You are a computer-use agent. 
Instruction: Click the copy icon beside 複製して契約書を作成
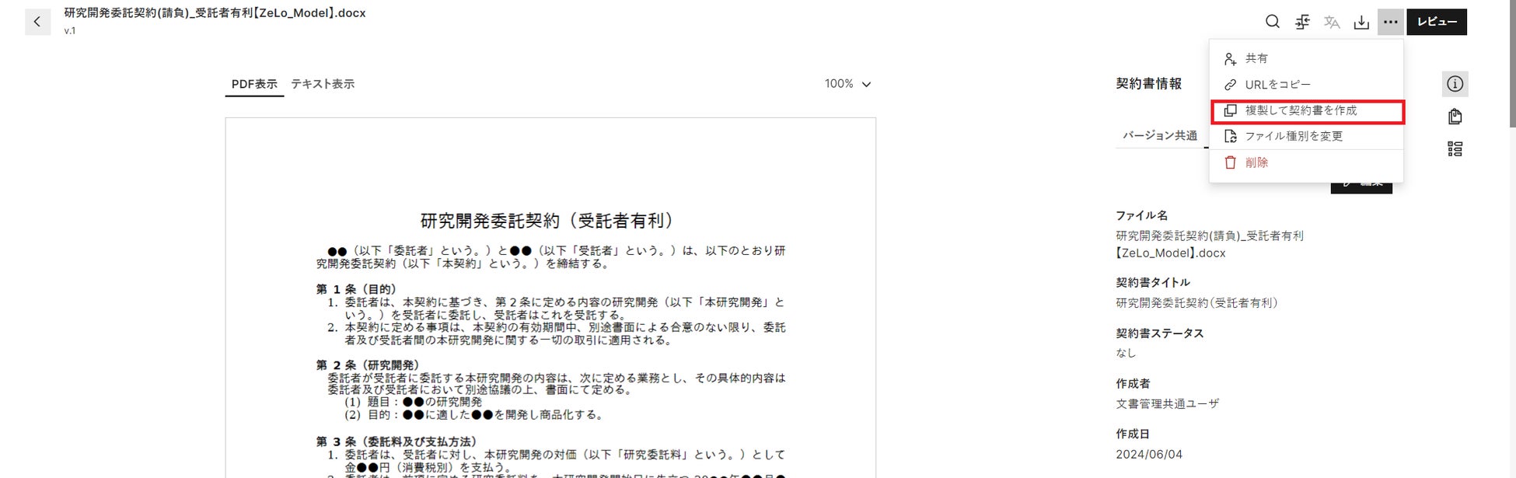(1230, 110)
